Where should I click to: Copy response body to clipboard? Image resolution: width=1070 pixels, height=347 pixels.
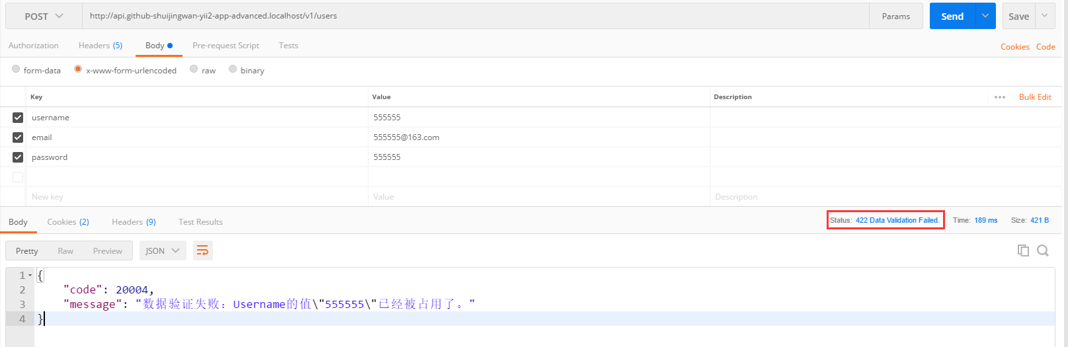click(1023, 251)
